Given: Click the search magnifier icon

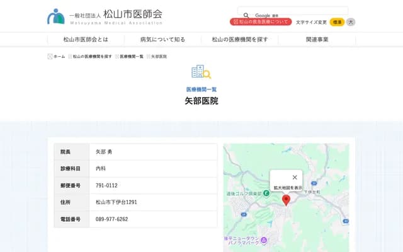Looking at the screenshot, I should [x=246, y=15].
